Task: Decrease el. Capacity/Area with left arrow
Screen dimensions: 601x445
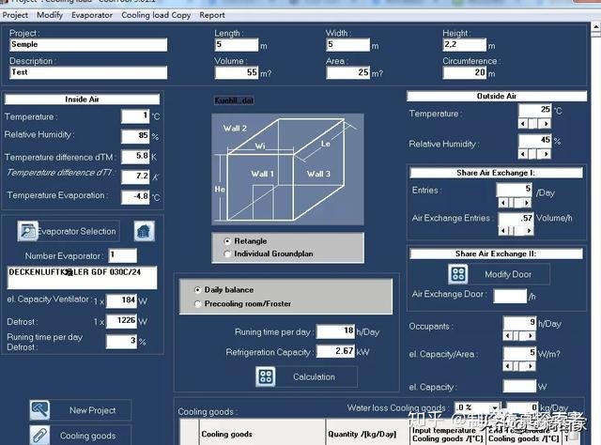Action: pos(508,366)
